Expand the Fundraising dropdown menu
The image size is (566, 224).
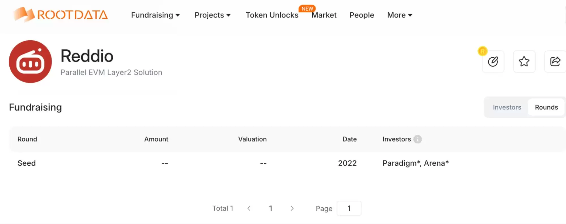pos(155,15)
